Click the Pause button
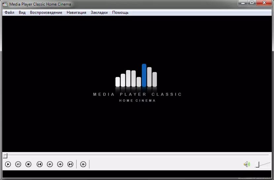Viewport: 274px width, 180px height. pos(18,164)
